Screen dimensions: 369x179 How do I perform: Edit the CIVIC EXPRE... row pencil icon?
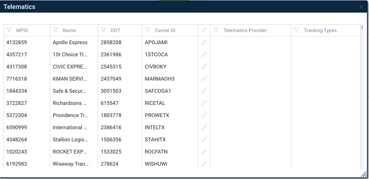click(x=204, y=66)
